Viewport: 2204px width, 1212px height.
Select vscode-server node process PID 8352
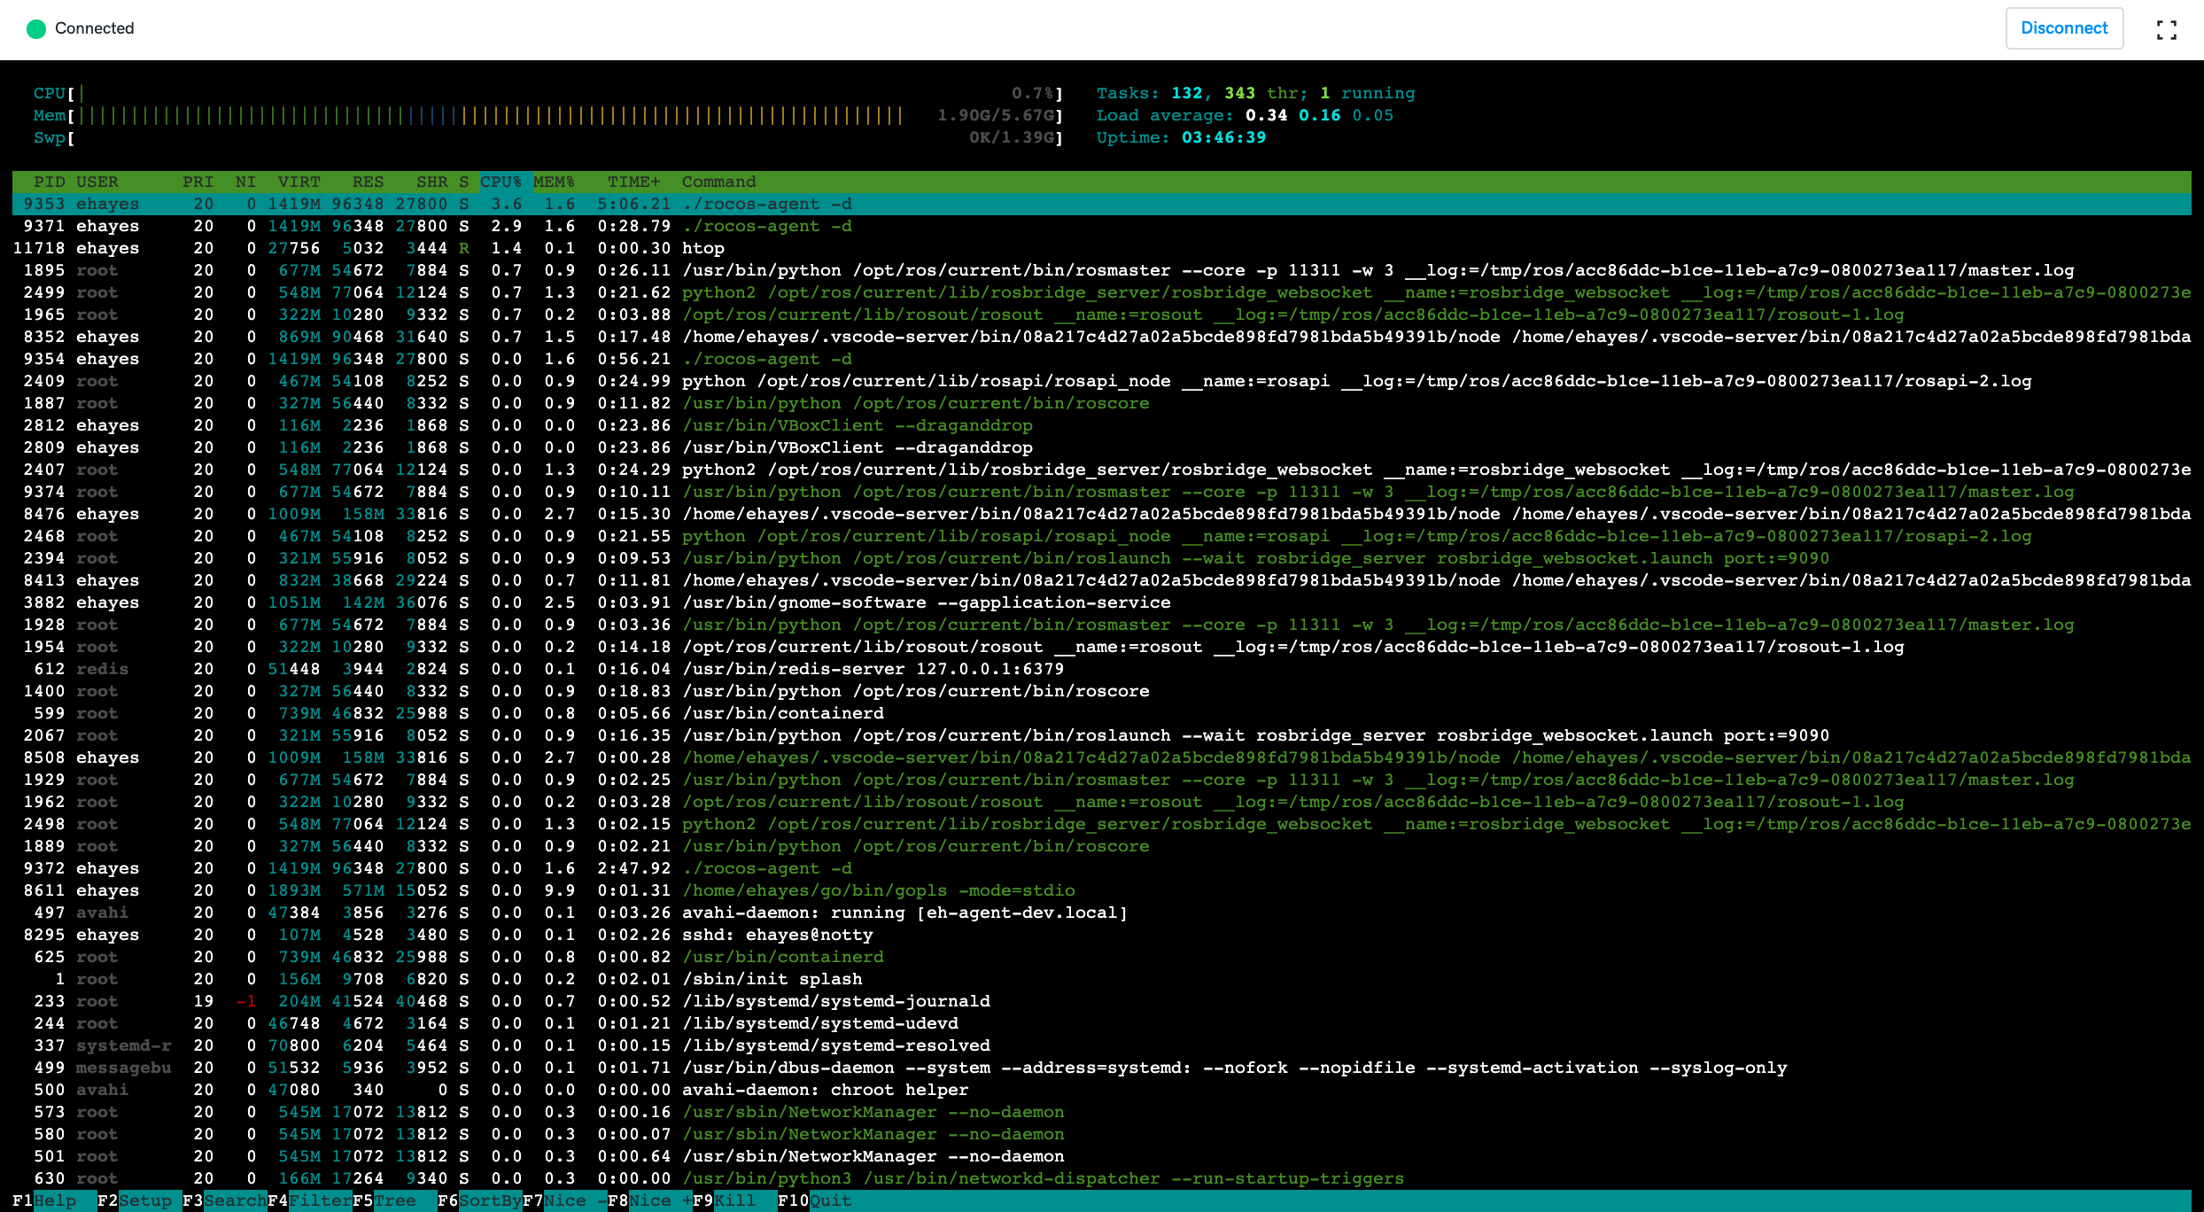tap(1101, 337)
